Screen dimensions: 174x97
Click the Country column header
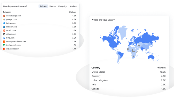(x=96, y=68)
